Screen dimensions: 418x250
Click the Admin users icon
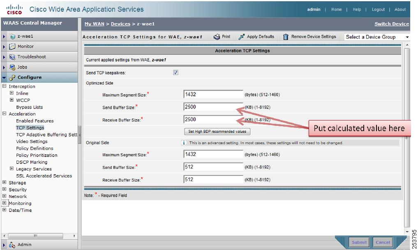click(12, 245)
